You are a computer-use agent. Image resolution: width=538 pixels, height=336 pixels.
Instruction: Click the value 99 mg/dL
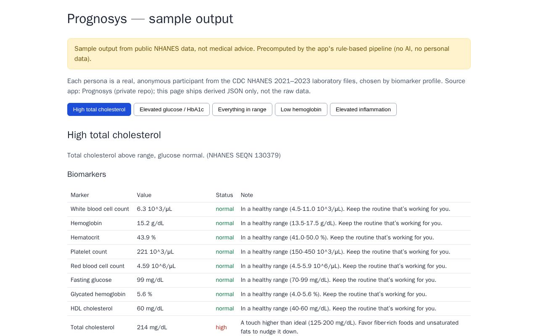pyautogui.click(x=150, y=280)
